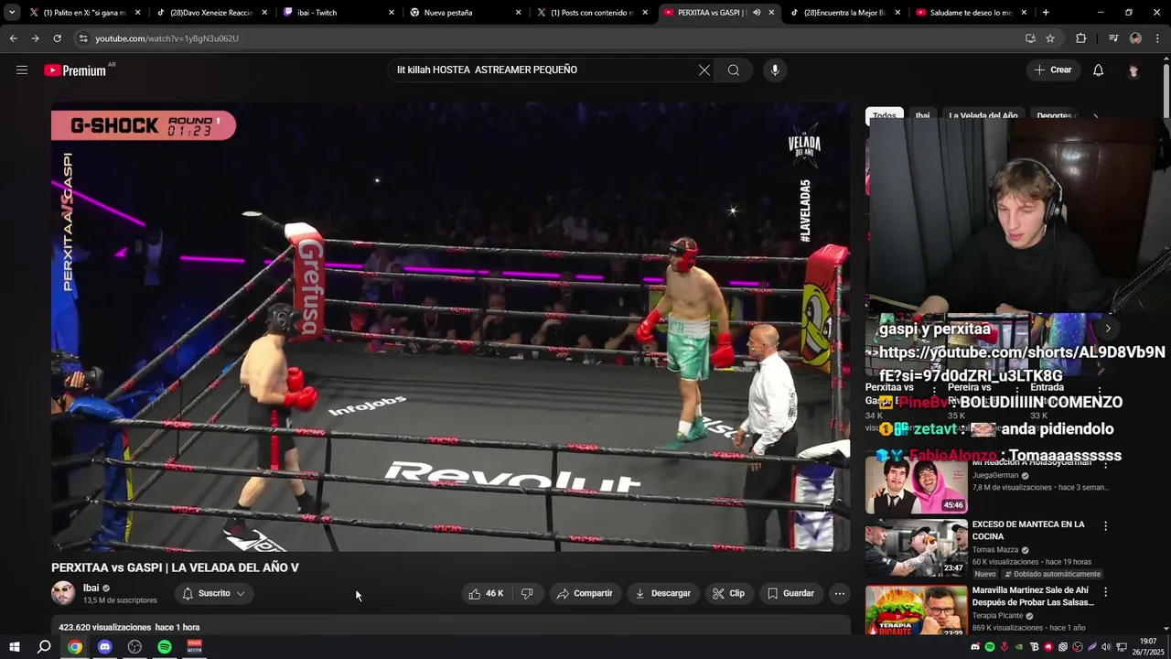Open Chrome extensions puzzle icon
This screenshot has height=659, width=1171.
click(1081, 38)
